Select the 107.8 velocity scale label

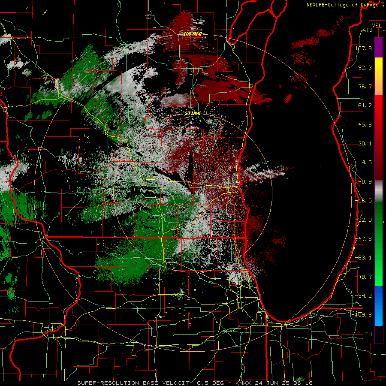click(363, 48)
